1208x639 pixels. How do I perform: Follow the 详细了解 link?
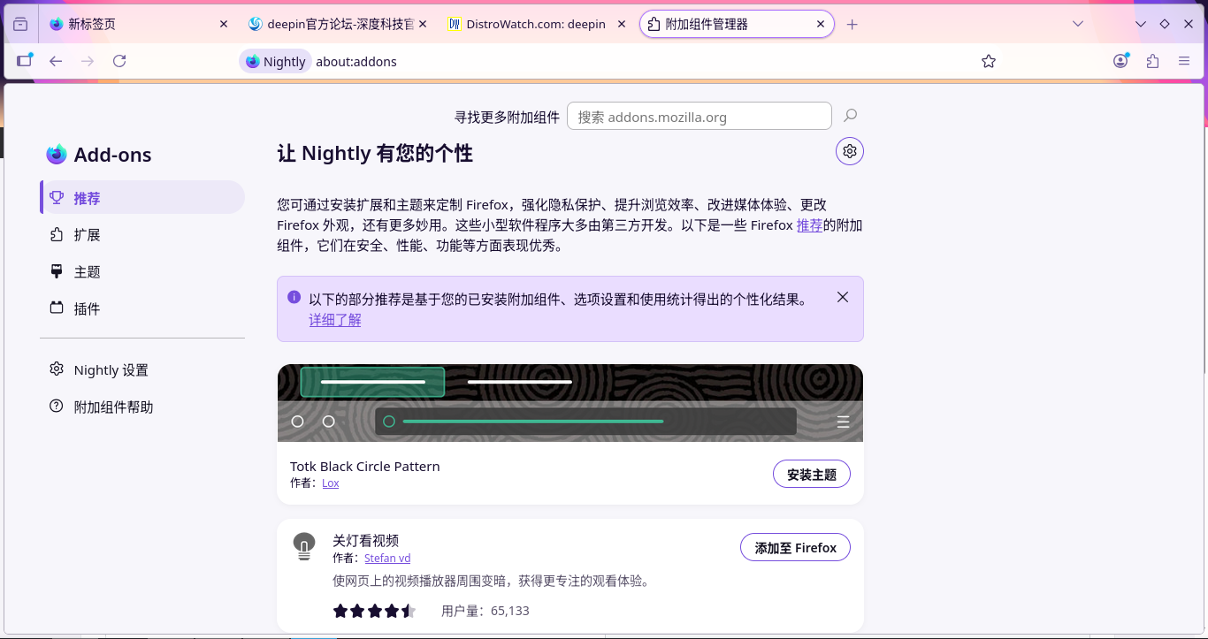335,320
